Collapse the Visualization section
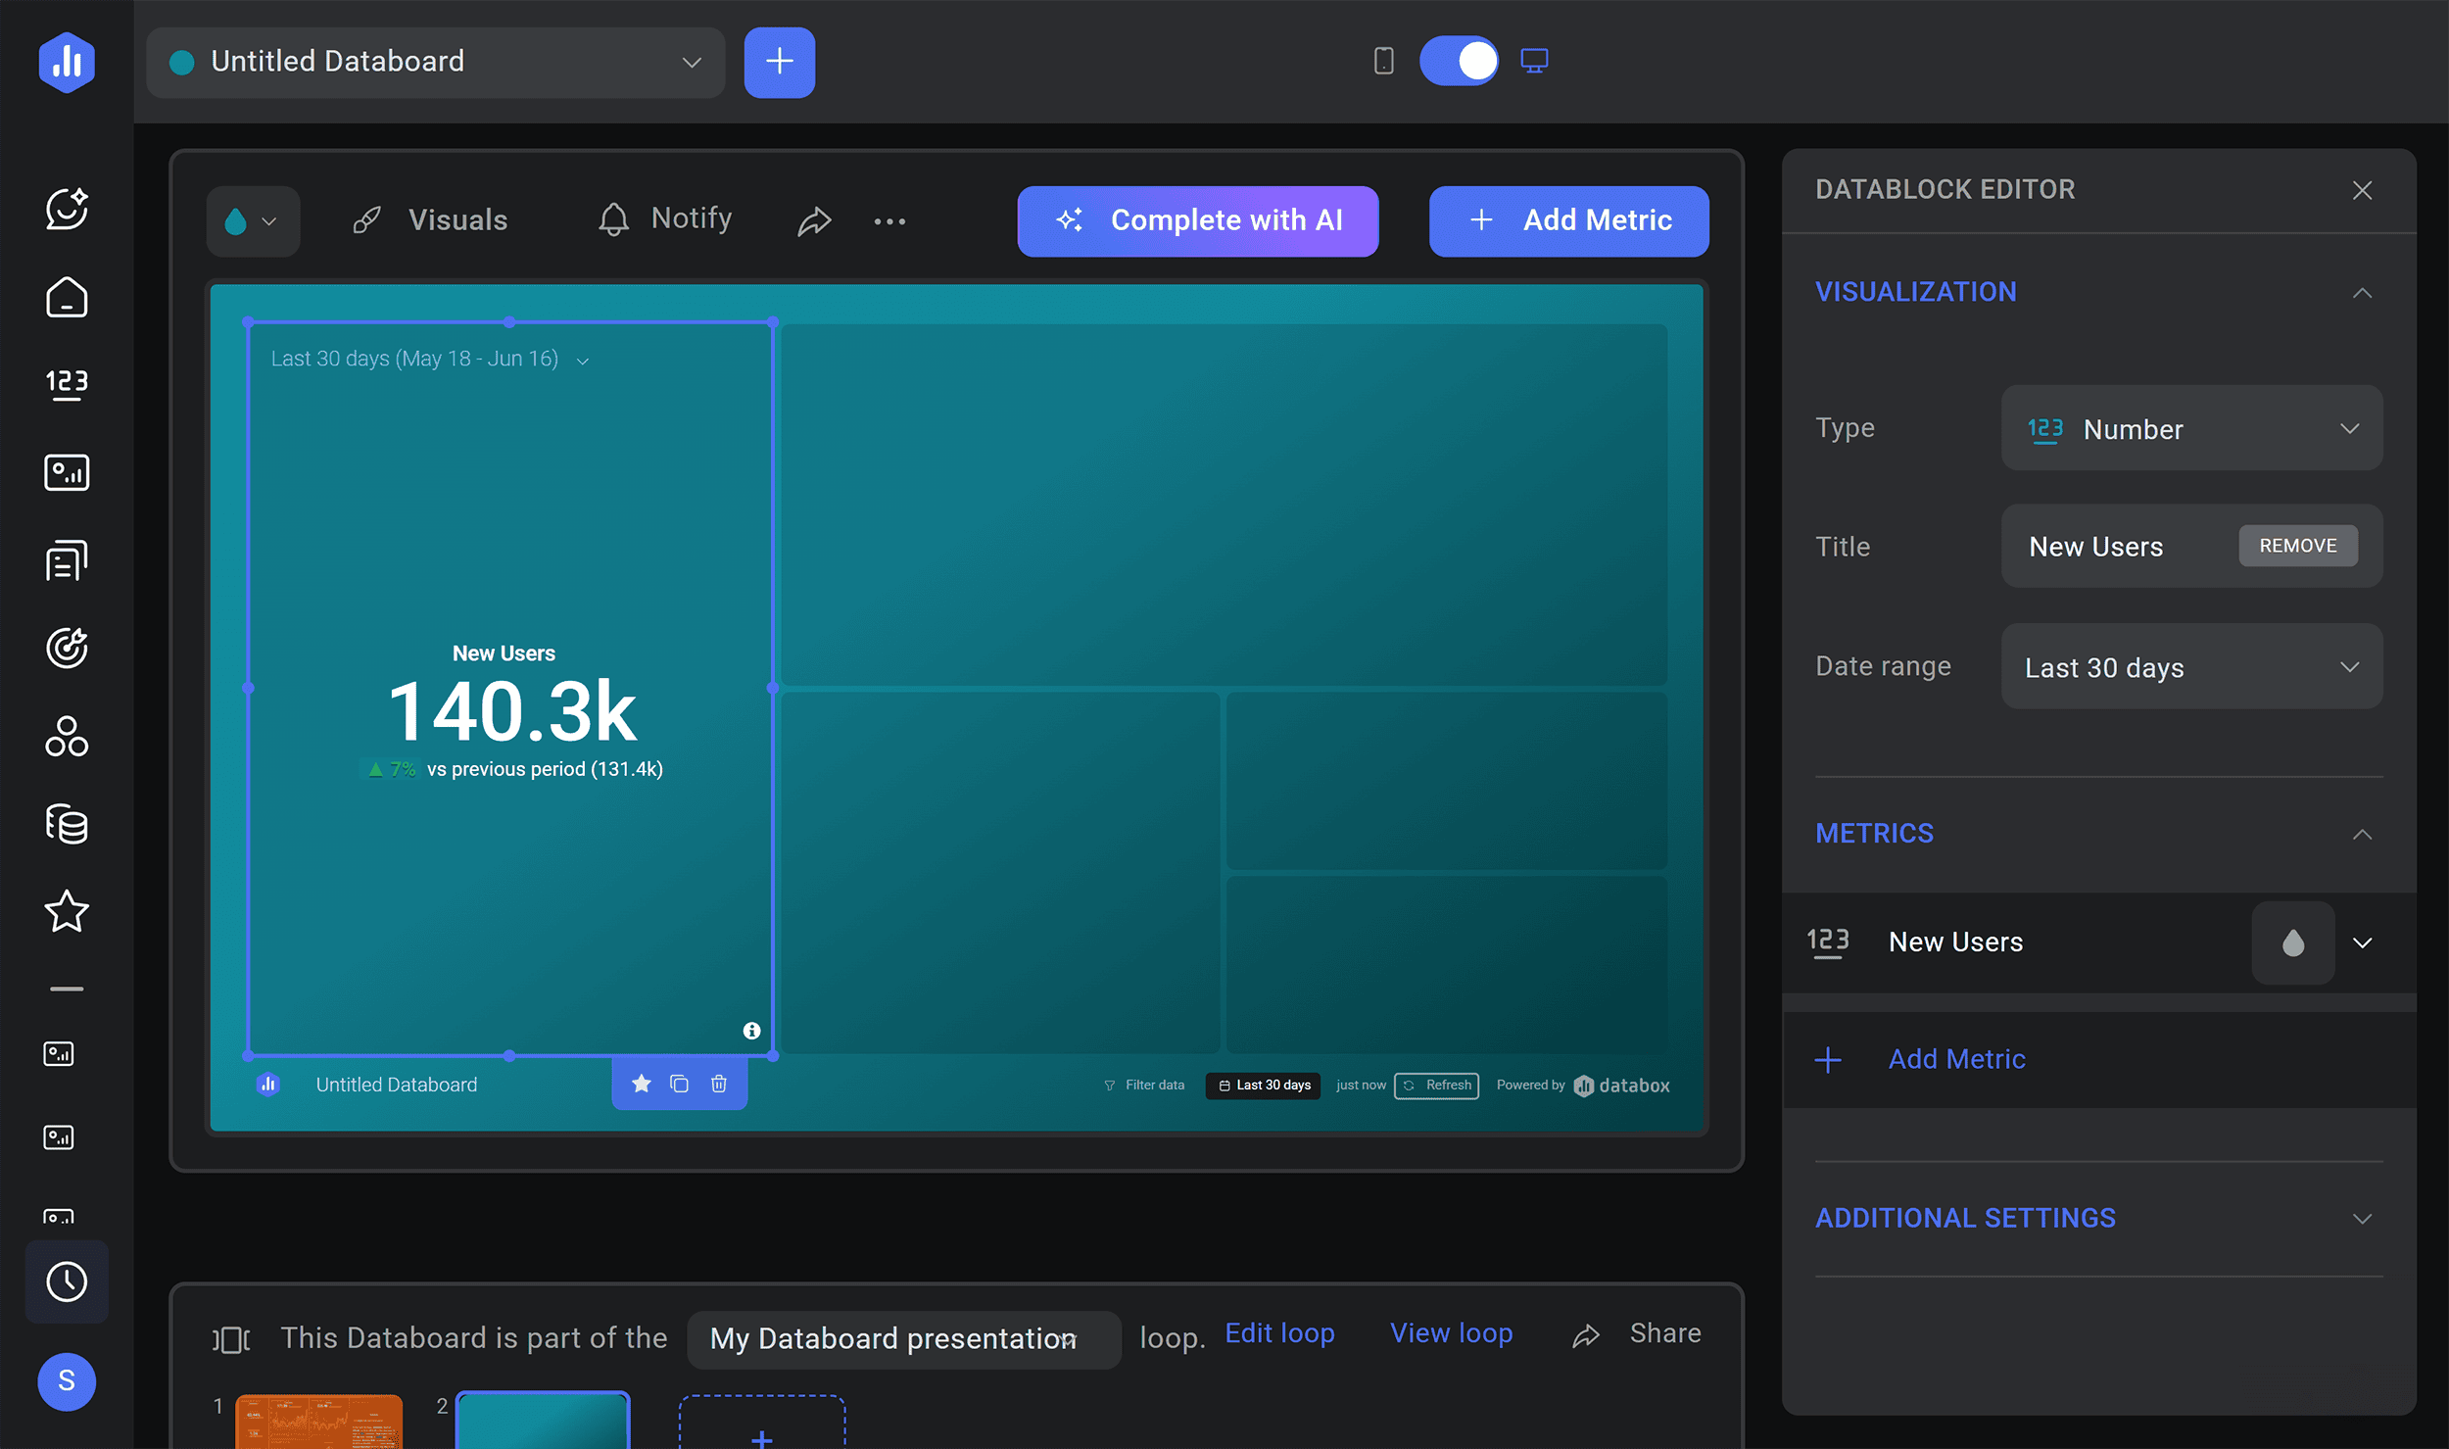 pyautogui.click(x=2362, y=293)
